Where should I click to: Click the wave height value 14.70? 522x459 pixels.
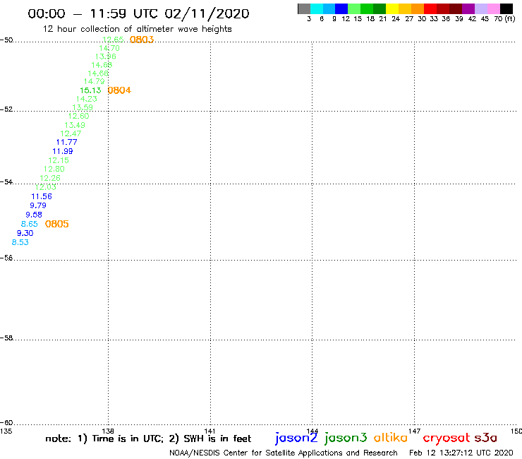(x=109, y=48)
